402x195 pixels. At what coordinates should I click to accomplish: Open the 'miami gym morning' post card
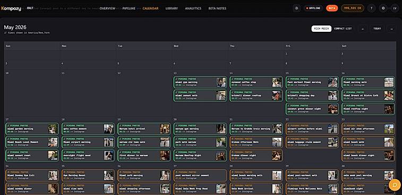click(200, 82)
